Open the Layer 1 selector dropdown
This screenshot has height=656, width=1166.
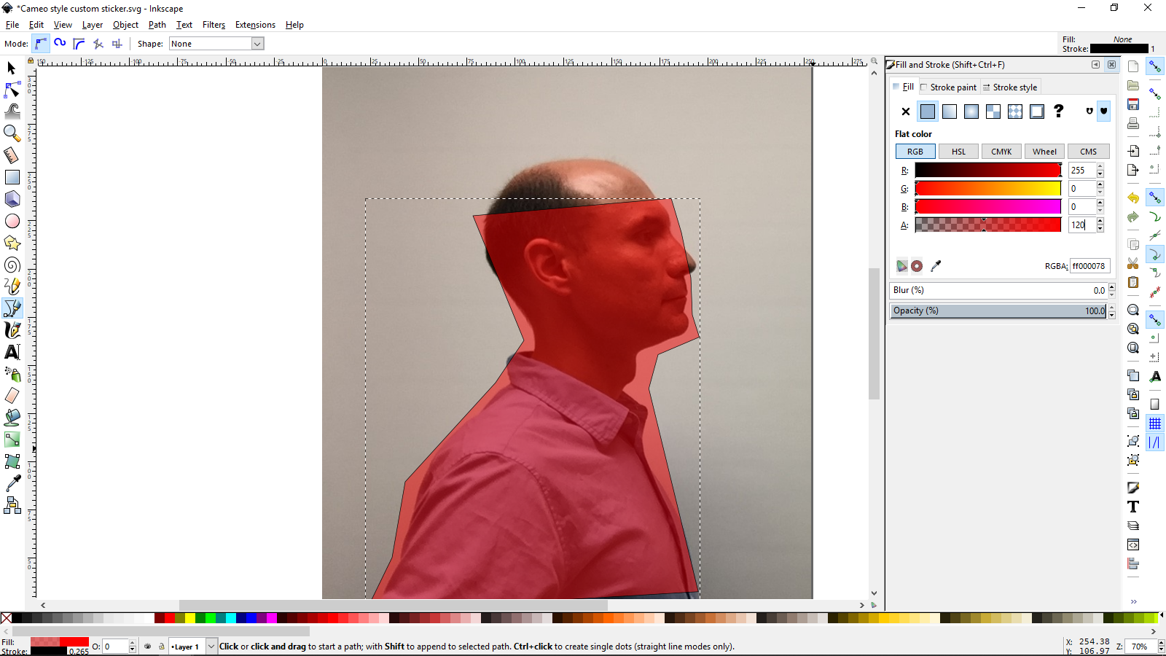211,647
